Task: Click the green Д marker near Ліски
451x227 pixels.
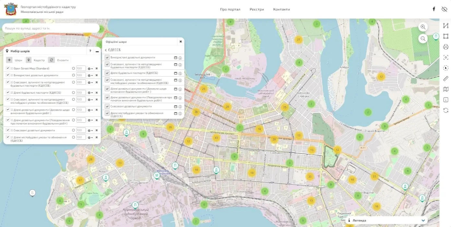Action: pyautogui.click(x=105, y=177)
